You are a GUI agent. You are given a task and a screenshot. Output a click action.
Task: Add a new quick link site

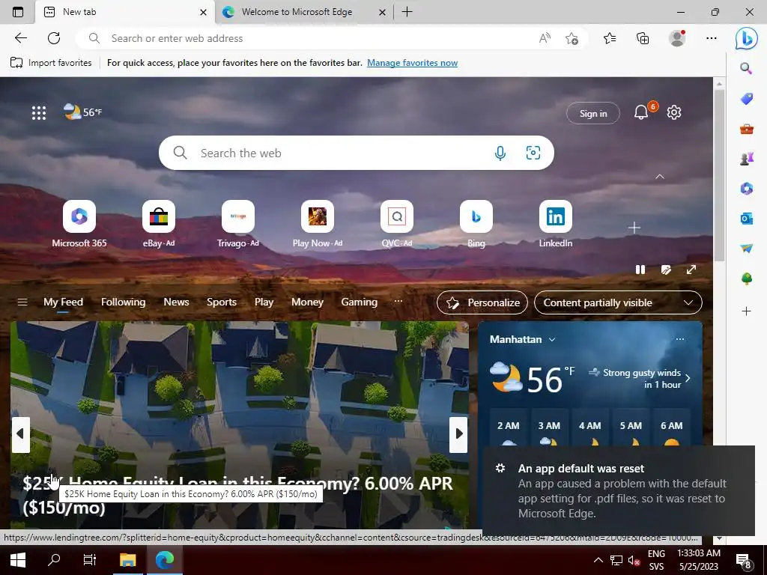tap(634, 228)
